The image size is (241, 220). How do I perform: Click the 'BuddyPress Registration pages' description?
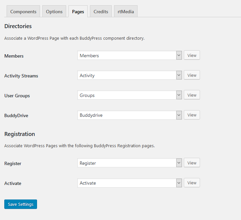tap(79, 146)
